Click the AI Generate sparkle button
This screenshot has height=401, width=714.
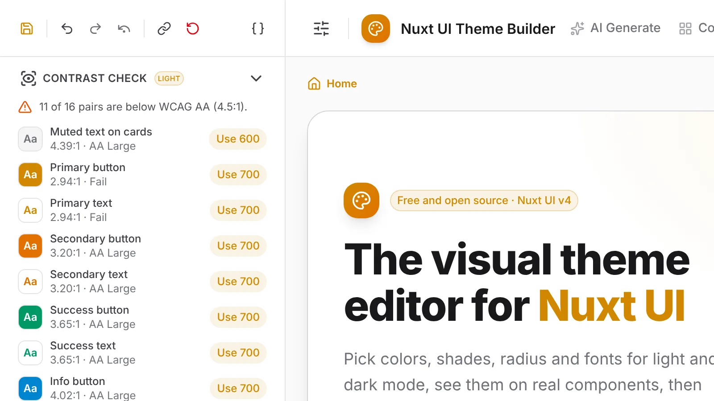(x=615, y=28)
